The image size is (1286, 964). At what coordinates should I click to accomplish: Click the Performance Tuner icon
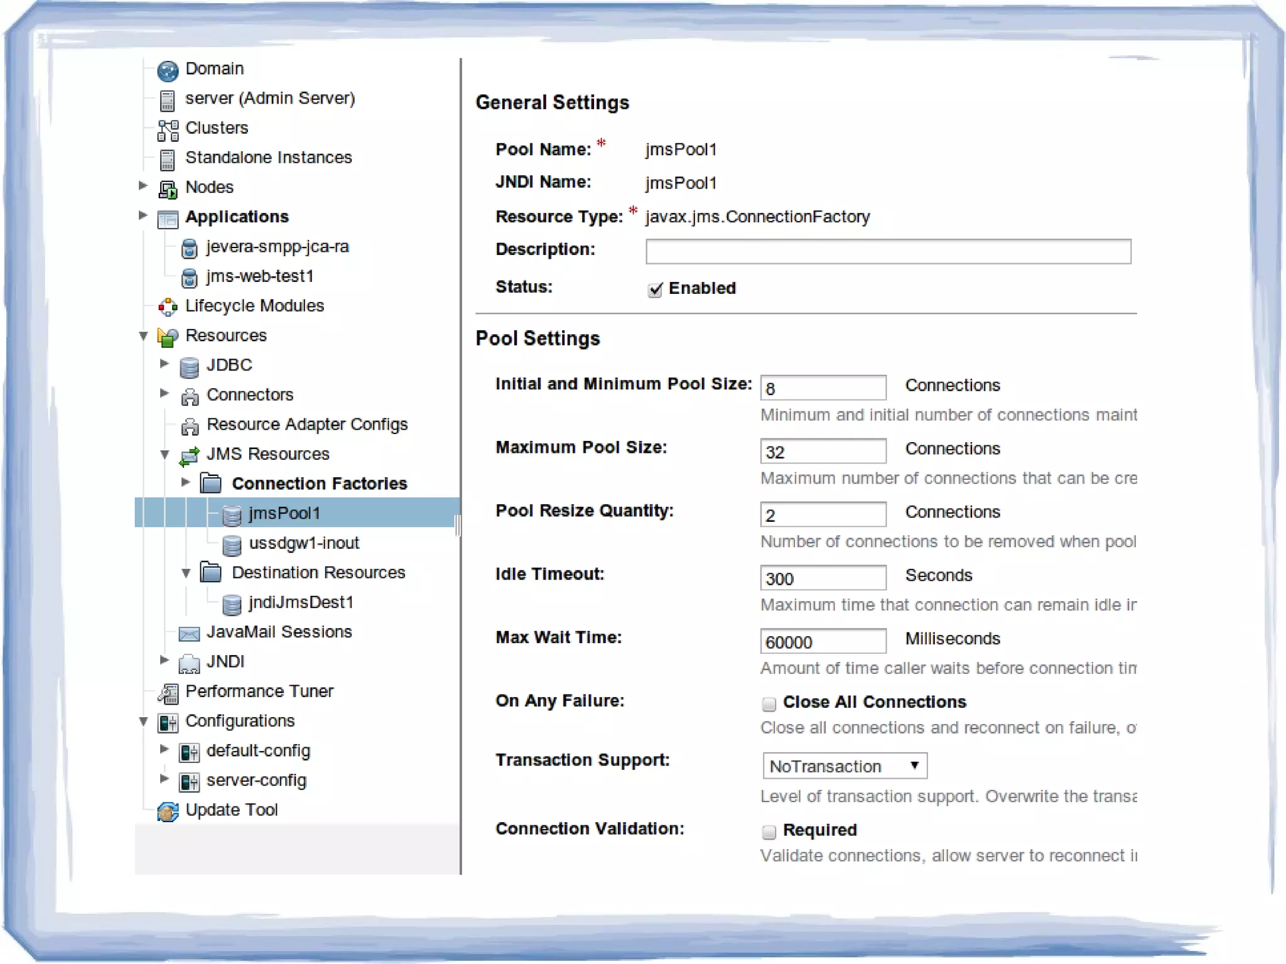point(168,693)
